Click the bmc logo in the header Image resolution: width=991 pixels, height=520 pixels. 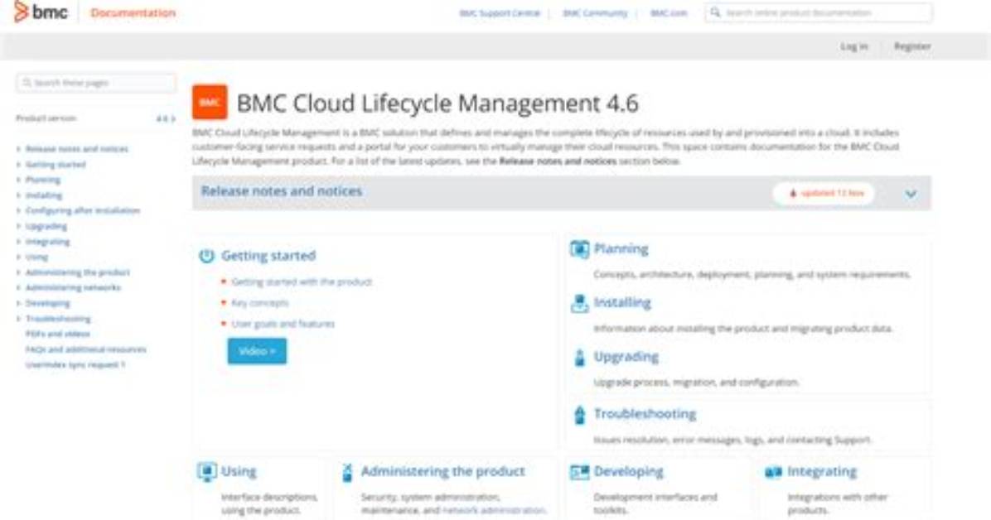pyautogui.click(x=41, y=12)
